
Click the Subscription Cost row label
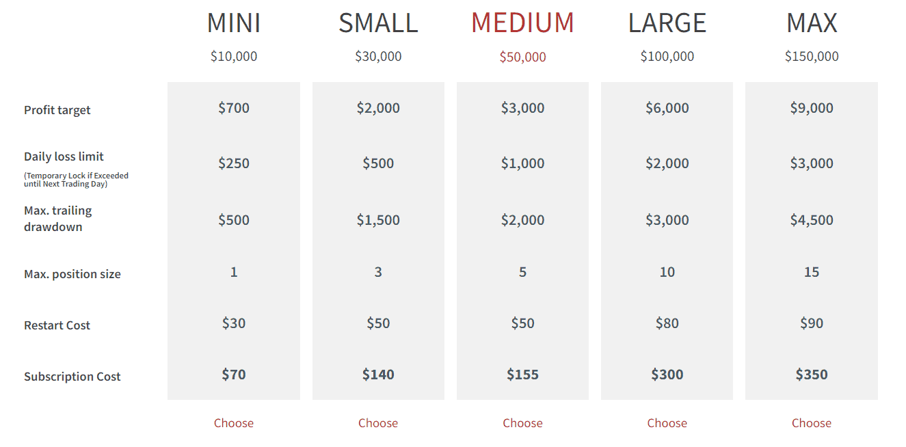pyautogui.click(x=72, y=376)
